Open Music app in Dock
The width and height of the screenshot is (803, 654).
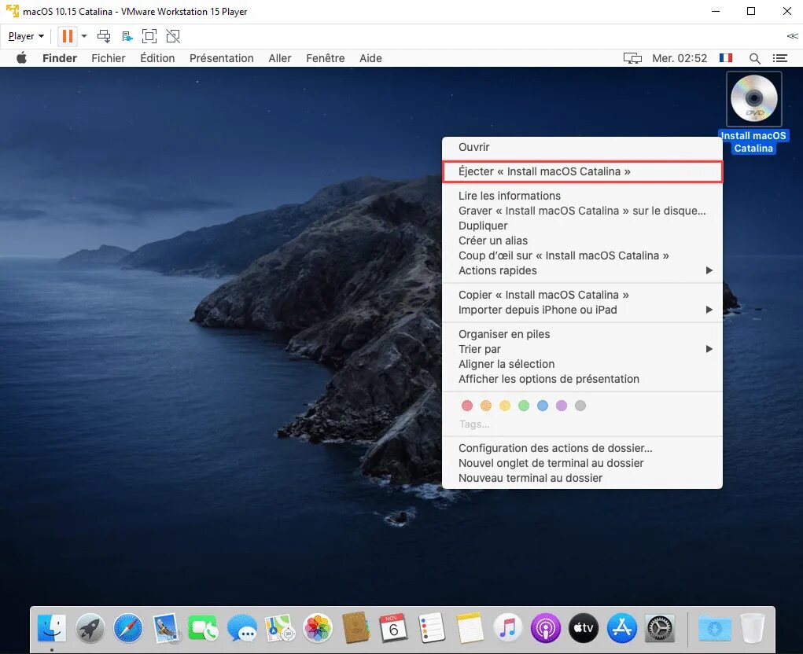pyautogui.click(x=507, y=627)
